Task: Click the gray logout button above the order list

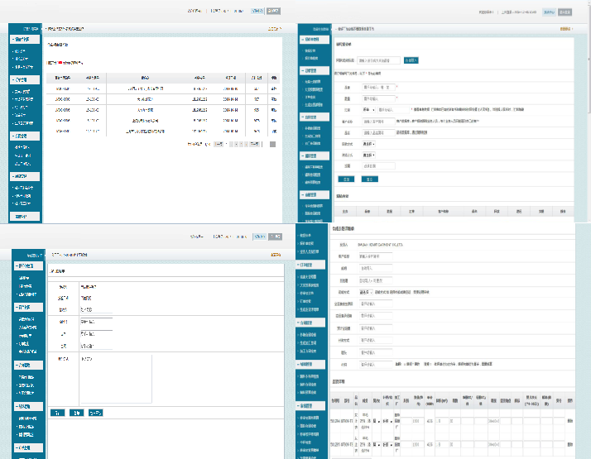Action: click(x=274, y=12)
